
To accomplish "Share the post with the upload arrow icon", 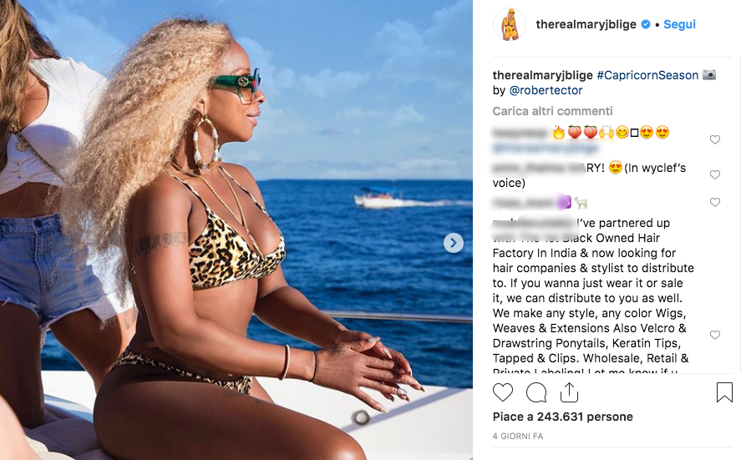I will point(570,392).
